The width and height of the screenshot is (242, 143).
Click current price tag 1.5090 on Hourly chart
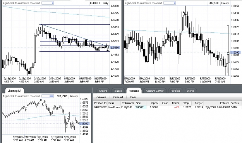(235, 52)
